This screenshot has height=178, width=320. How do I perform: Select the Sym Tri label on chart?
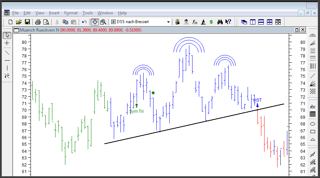136,111
